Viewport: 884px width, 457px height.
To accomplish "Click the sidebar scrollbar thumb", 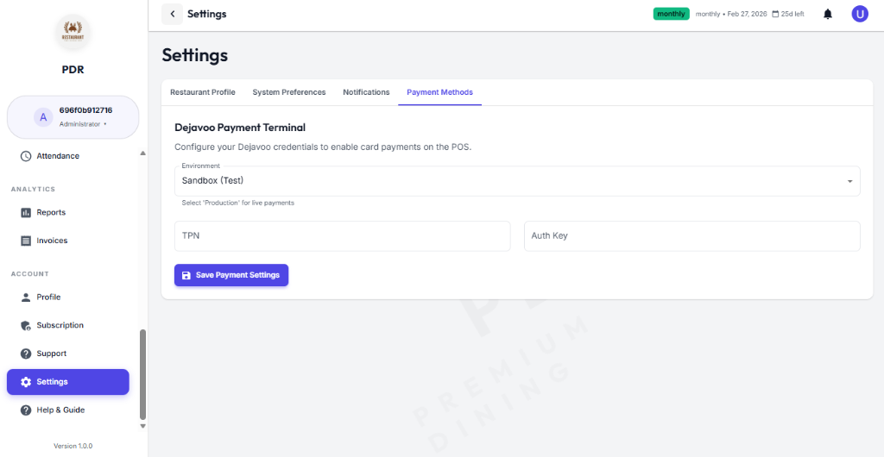I will pos(142,374).
